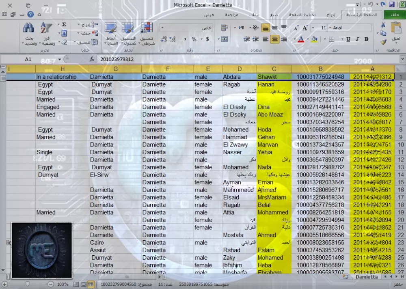Expand the Name Box A1 dropdown
Viewport: 406px width, 289px height.
tap(60, 59)
